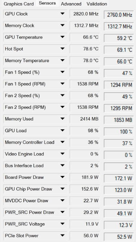136x242 pixels.
Task: Select the Sensors tab
Action: click(x=47, y=3)
